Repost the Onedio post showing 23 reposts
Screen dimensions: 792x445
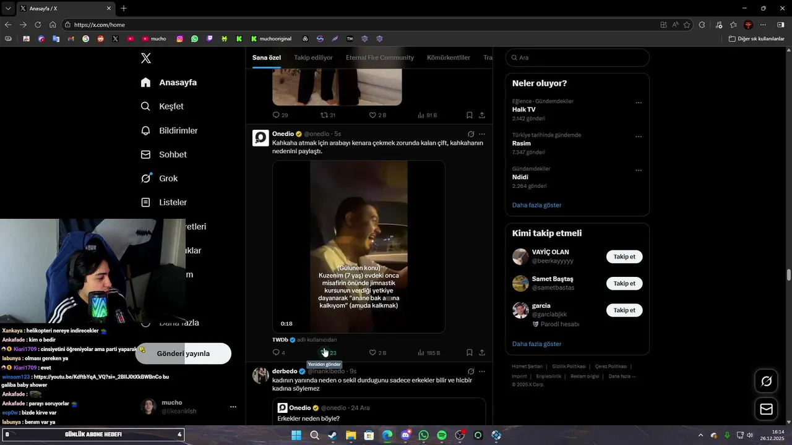coord(328,352)
